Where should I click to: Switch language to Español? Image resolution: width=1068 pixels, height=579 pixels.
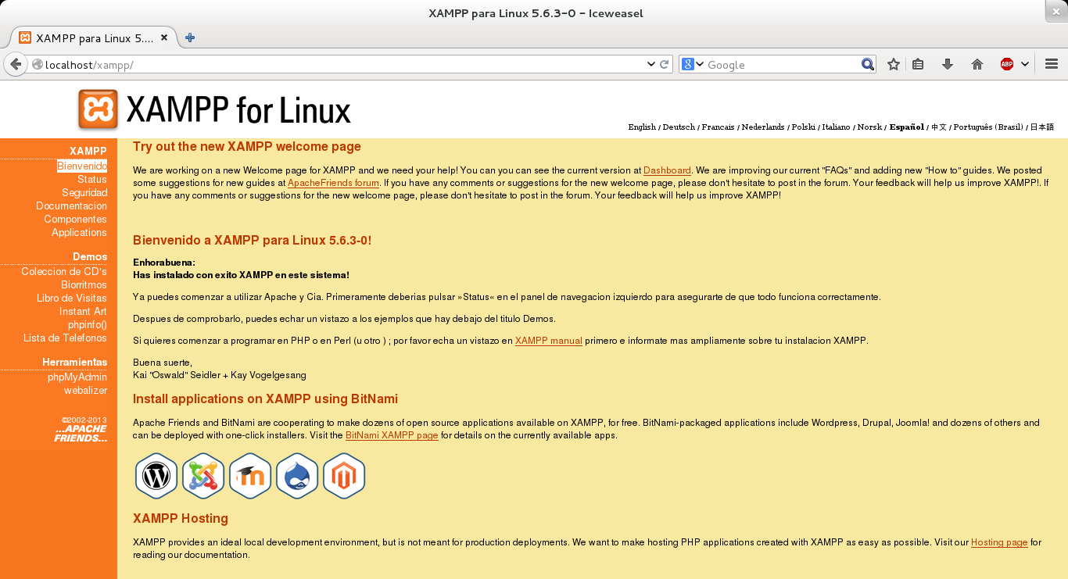907,127
